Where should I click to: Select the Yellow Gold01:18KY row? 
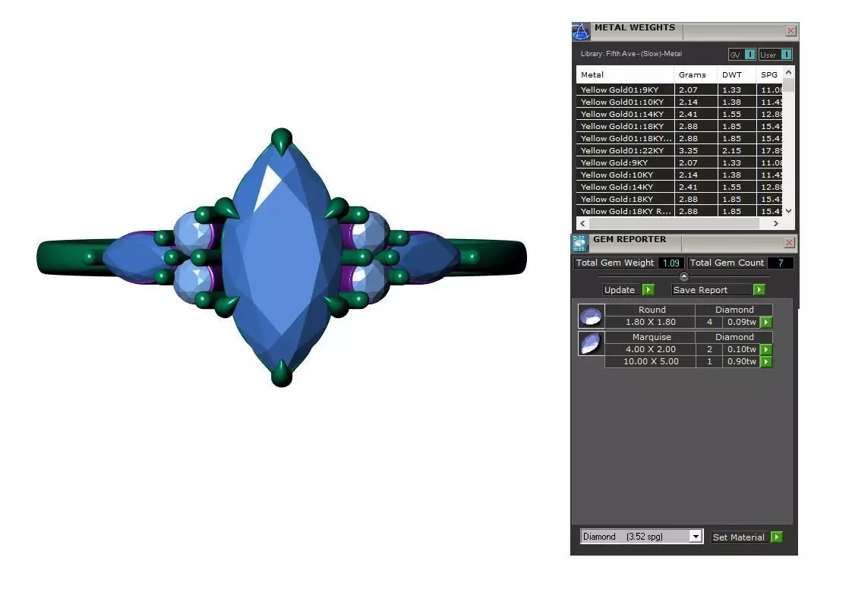[x=679, y=126]
